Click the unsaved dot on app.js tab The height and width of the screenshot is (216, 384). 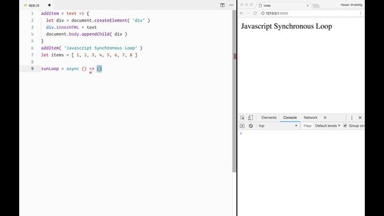[x=49, y=5]
